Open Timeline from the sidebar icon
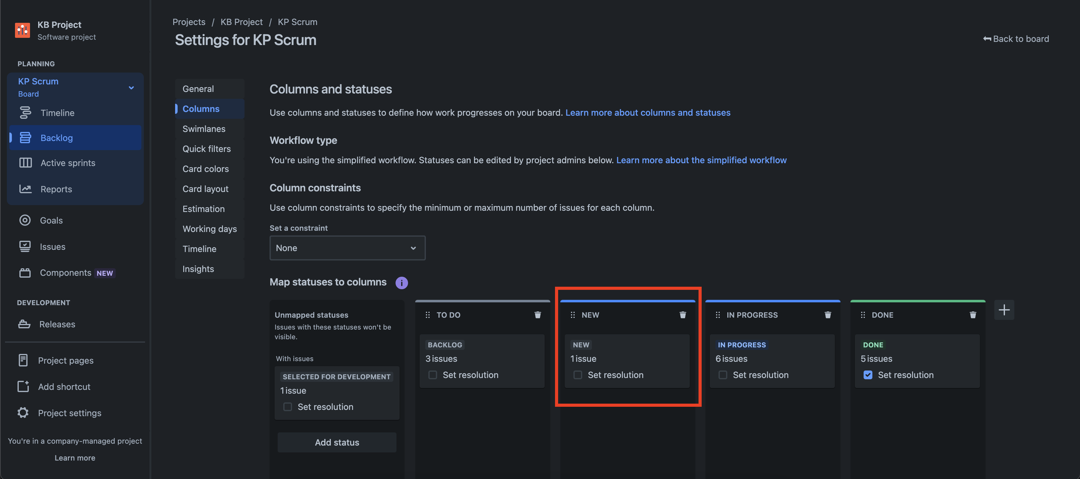The width and height of the screenshot is (1080, 479). pyautogui.click(x=26, y=113)
